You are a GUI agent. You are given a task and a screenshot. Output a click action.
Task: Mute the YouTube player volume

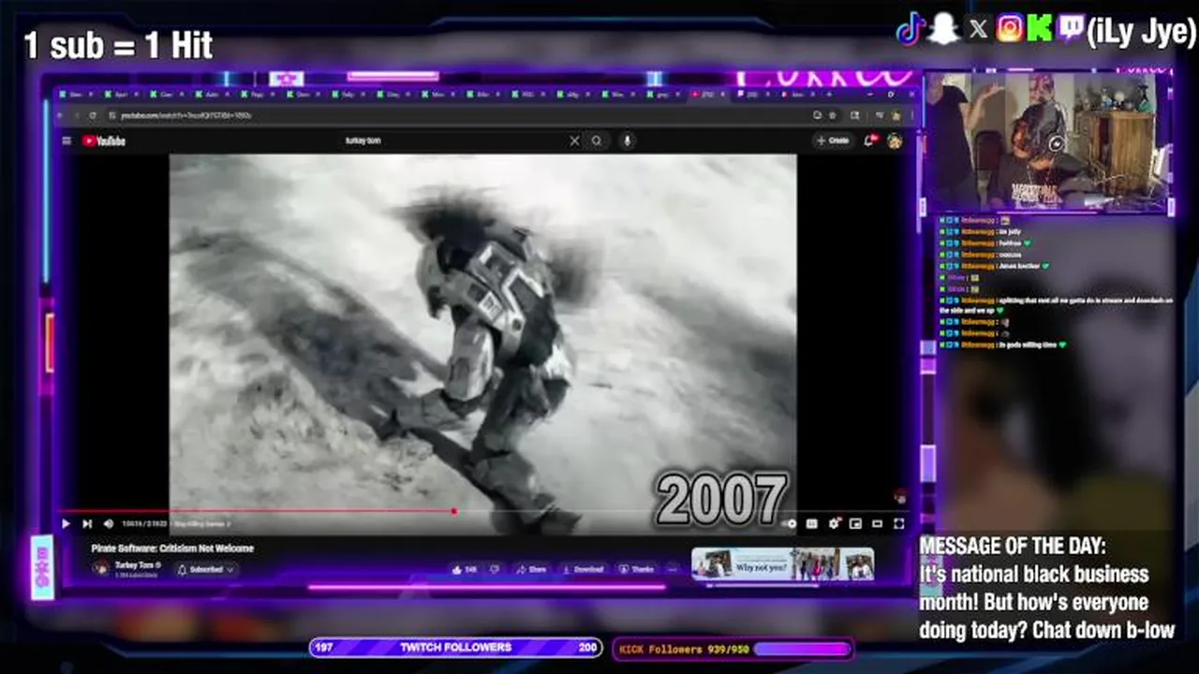(x=109, y=524)
